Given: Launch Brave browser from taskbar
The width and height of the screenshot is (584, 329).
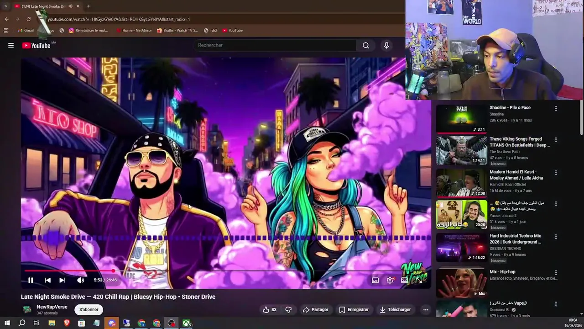Looking at the screenshot, I should point(67,323).
